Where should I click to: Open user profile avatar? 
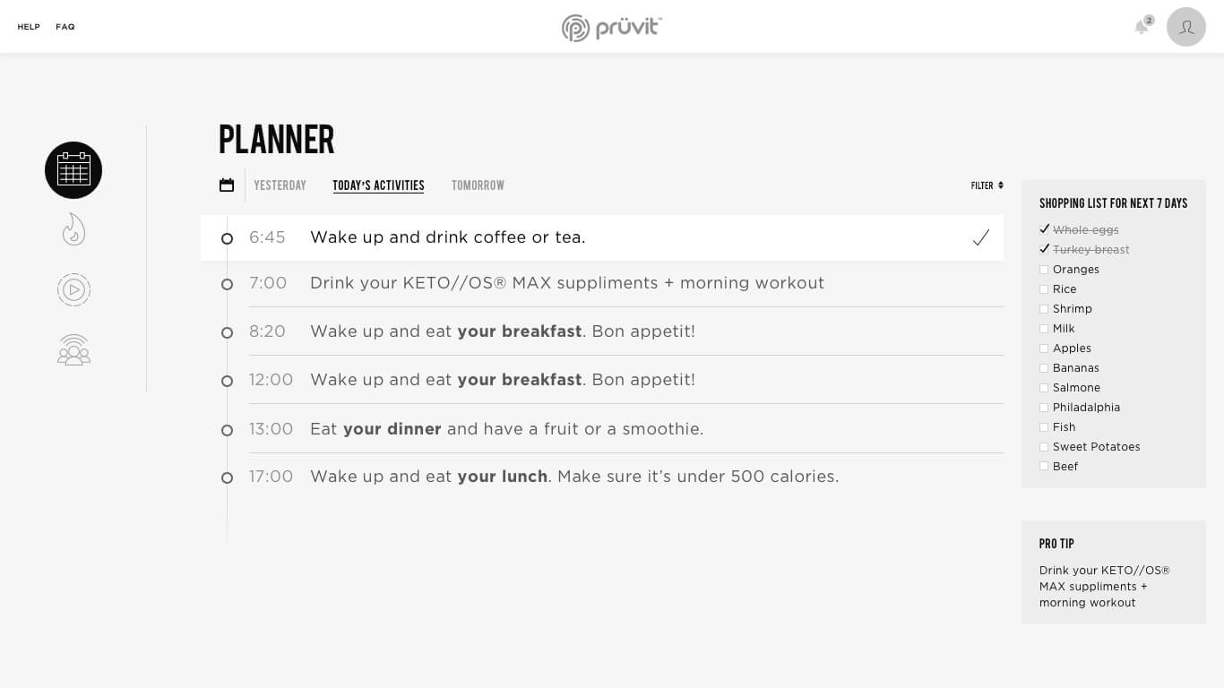[1186, 27]
